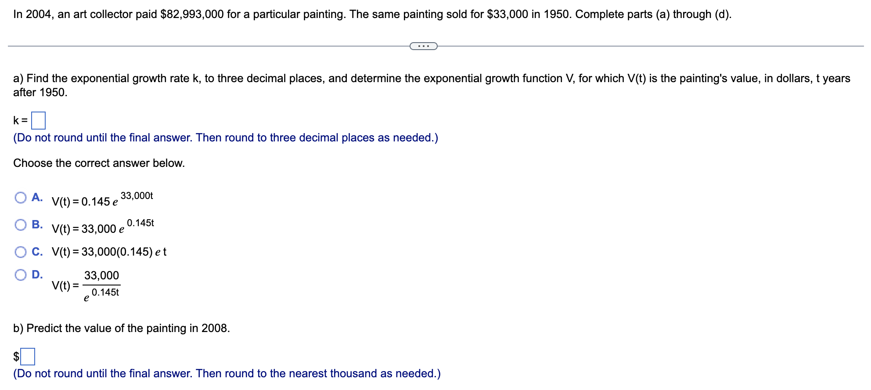Select the equation V(t) = 33,000(0.145) e t
The image size is (871, 390).
pyautogui.click(x=110, y=251)
